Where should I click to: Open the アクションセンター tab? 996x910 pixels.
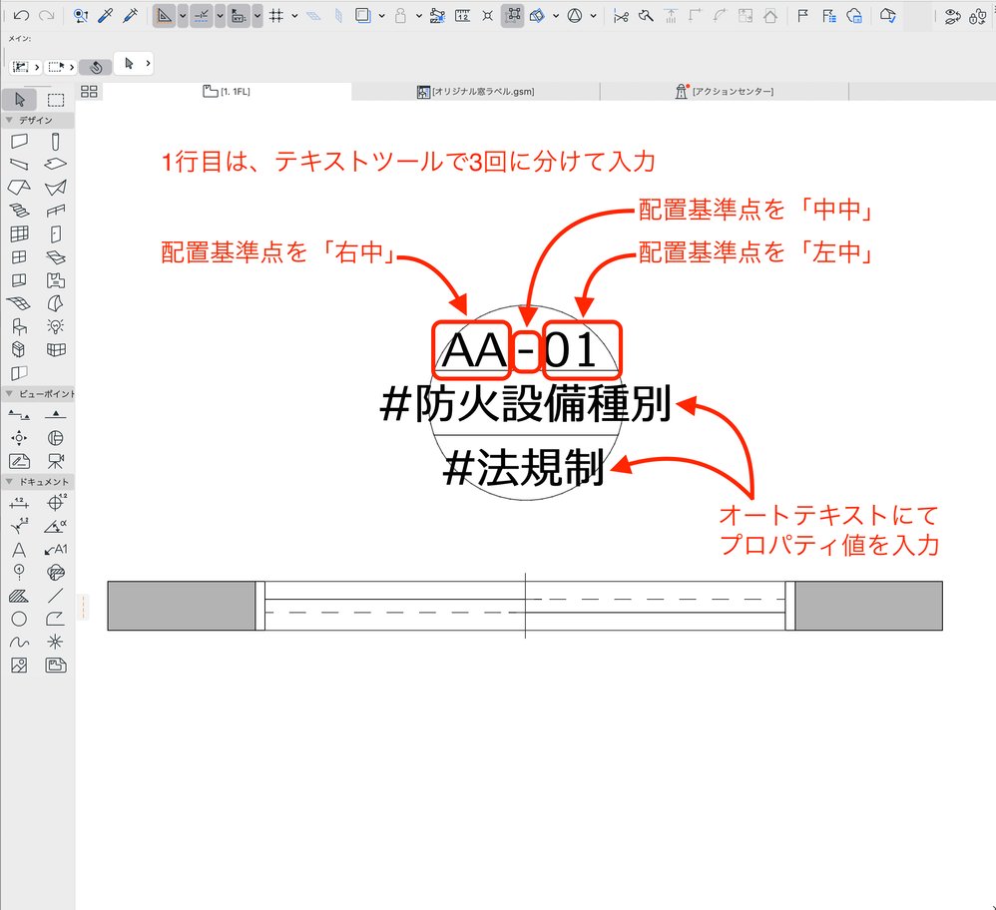click(x=725, y=92)
